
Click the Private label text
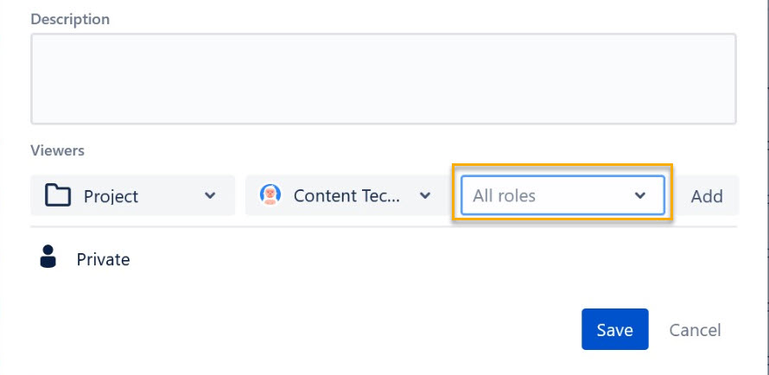(103, 259)
